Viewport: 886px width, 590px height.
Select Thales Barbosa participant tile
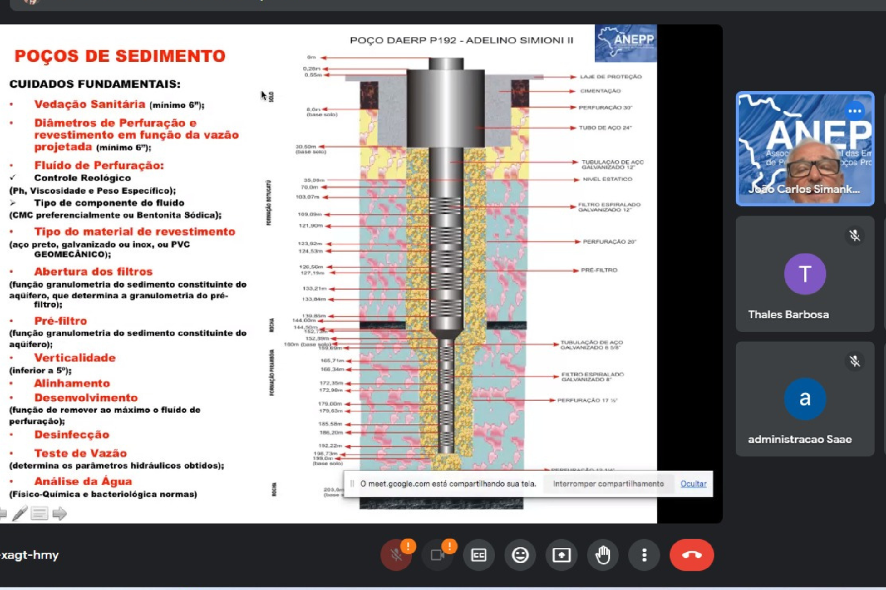805,274
